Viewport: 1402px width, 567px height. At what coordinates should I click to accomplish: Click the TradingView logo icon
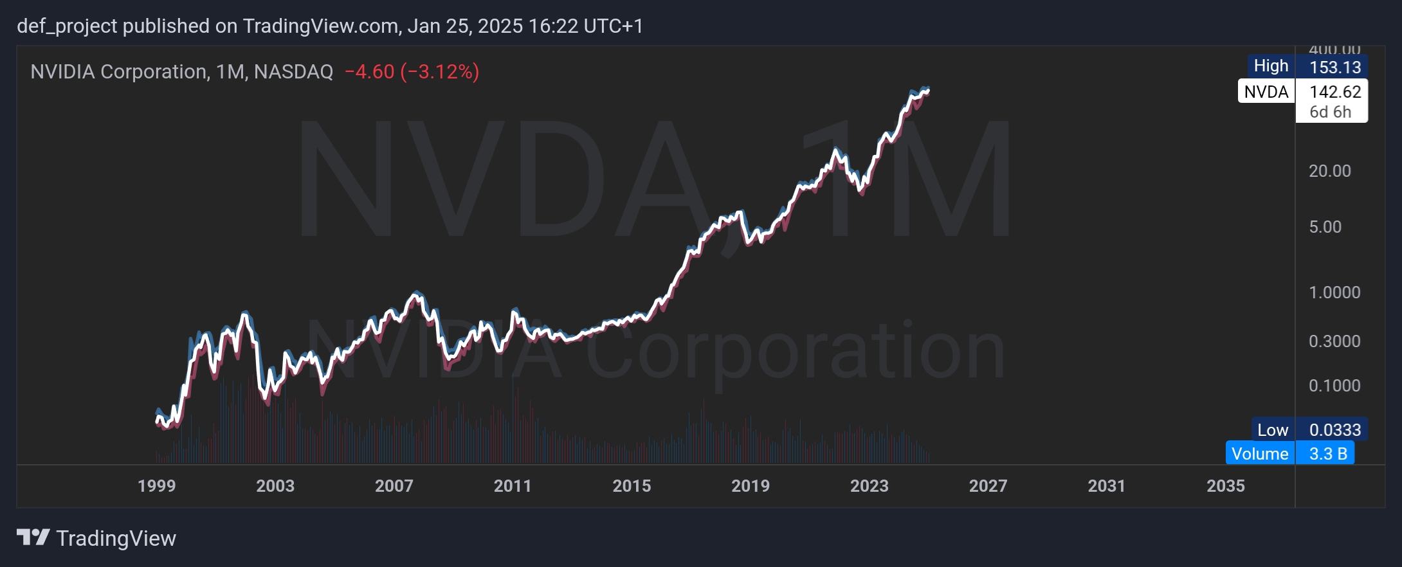pos(33,537)
